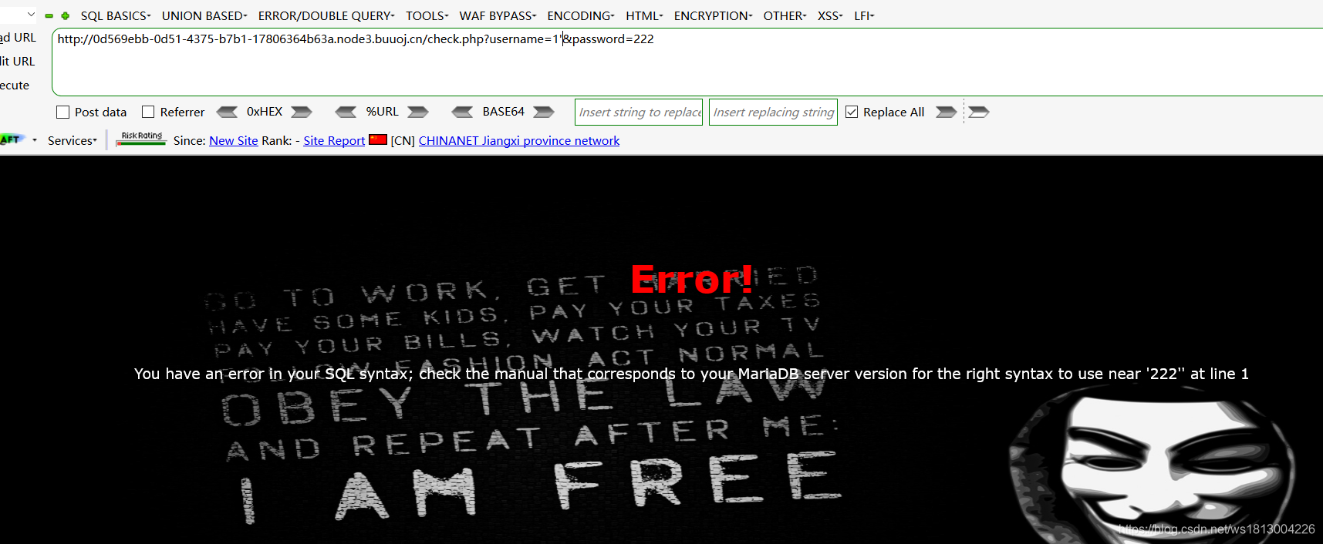The image size is (1323, 544).
Task: Open the Site Report link
Action: pyautogui.click(x=334, y=140)
